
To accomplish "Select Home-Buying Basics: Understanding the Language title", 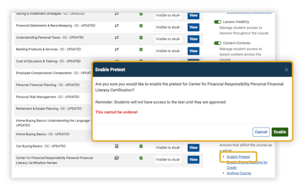I will [x=54, y=123].
